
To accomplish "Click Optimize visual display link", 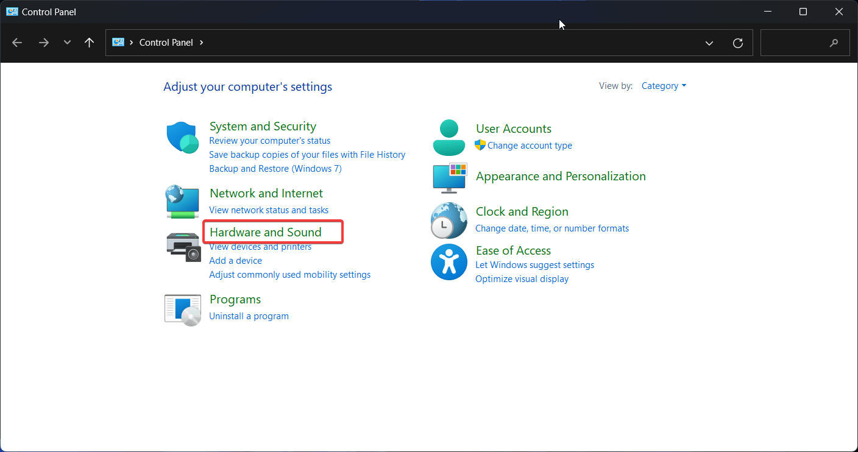I will click(x=522, y=279).
